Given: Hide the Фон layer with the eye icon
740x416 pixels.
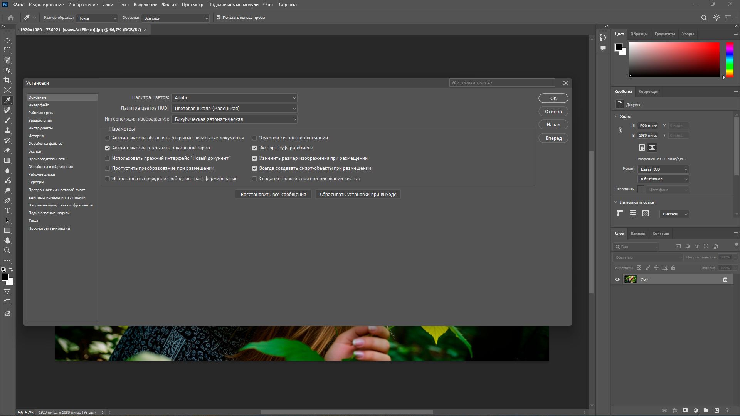Looking at the screenshot, I should pos(617,280).
